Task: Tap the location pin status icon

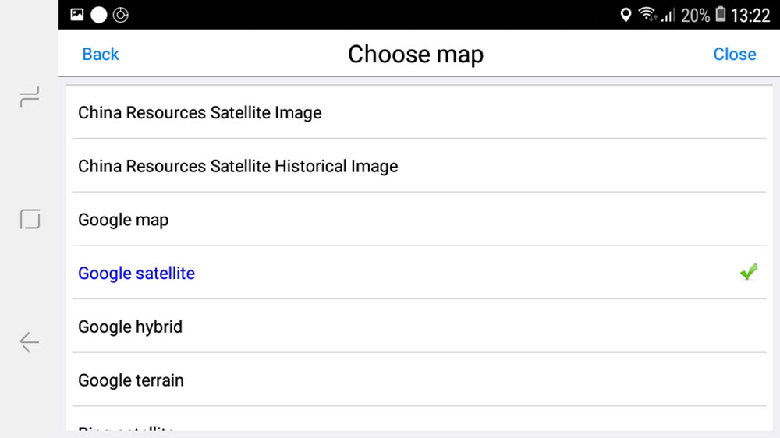Action: (x=626, y=15)
